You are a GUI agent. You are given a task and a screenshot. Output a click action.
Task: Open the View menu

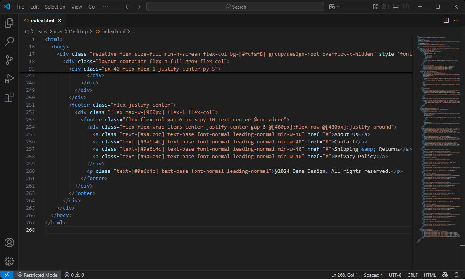click(x=77, y=7)
